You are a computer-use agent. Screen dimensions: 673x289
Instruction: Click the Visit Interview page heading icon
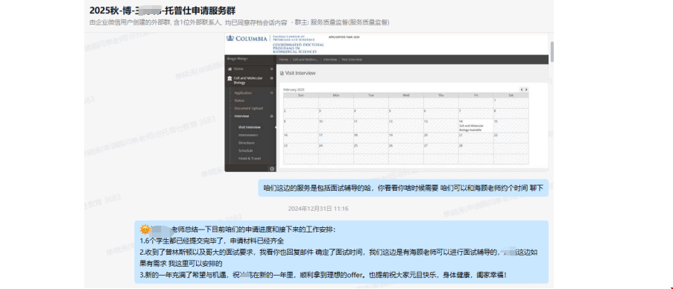coord(282,73)
